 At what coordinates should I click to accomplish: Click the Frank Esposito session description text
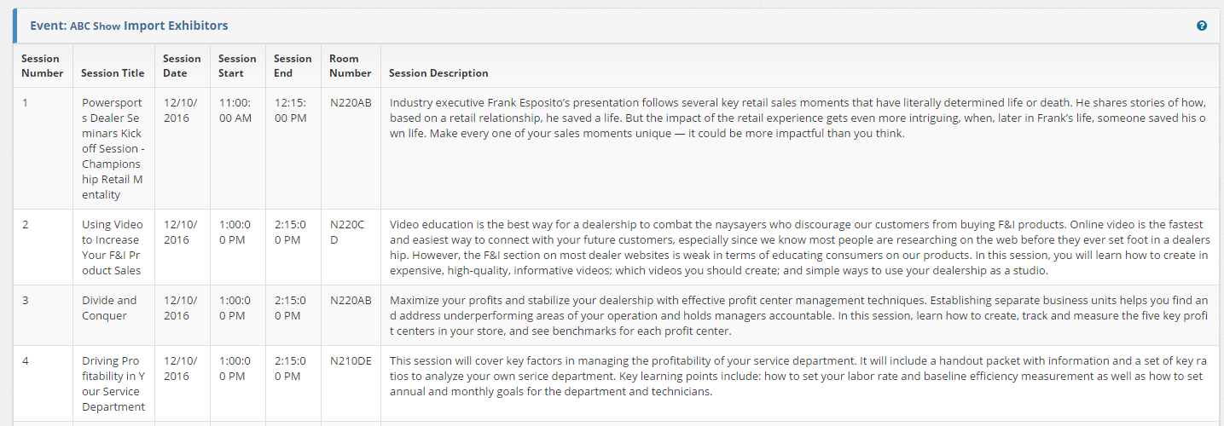click(798, 118)
